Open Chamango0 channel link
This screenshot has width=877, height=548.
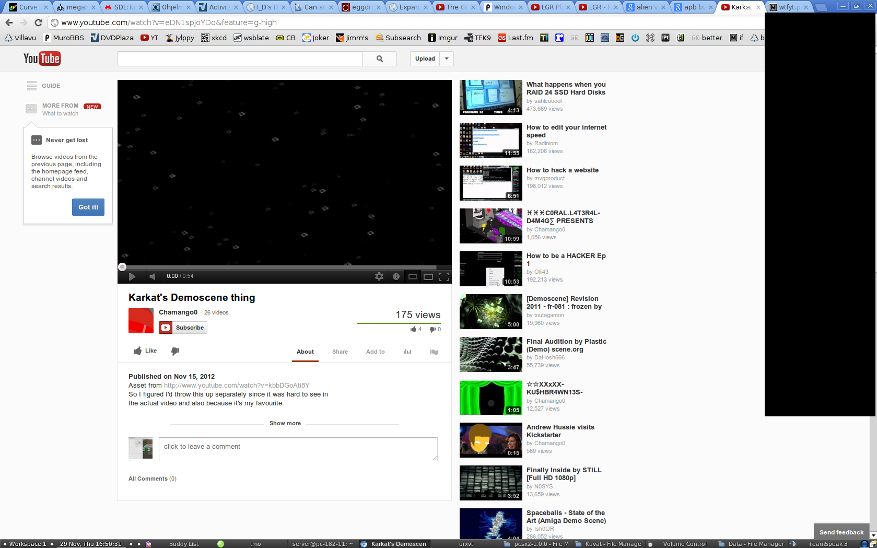click(178, 312)
